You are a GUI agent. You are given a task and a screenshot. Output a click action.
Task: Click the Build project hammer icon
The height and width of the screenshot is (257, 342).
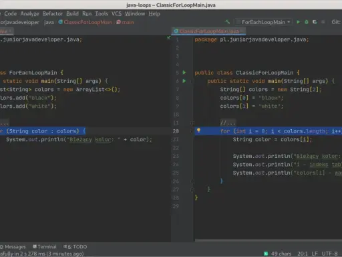tap(227, 22)
